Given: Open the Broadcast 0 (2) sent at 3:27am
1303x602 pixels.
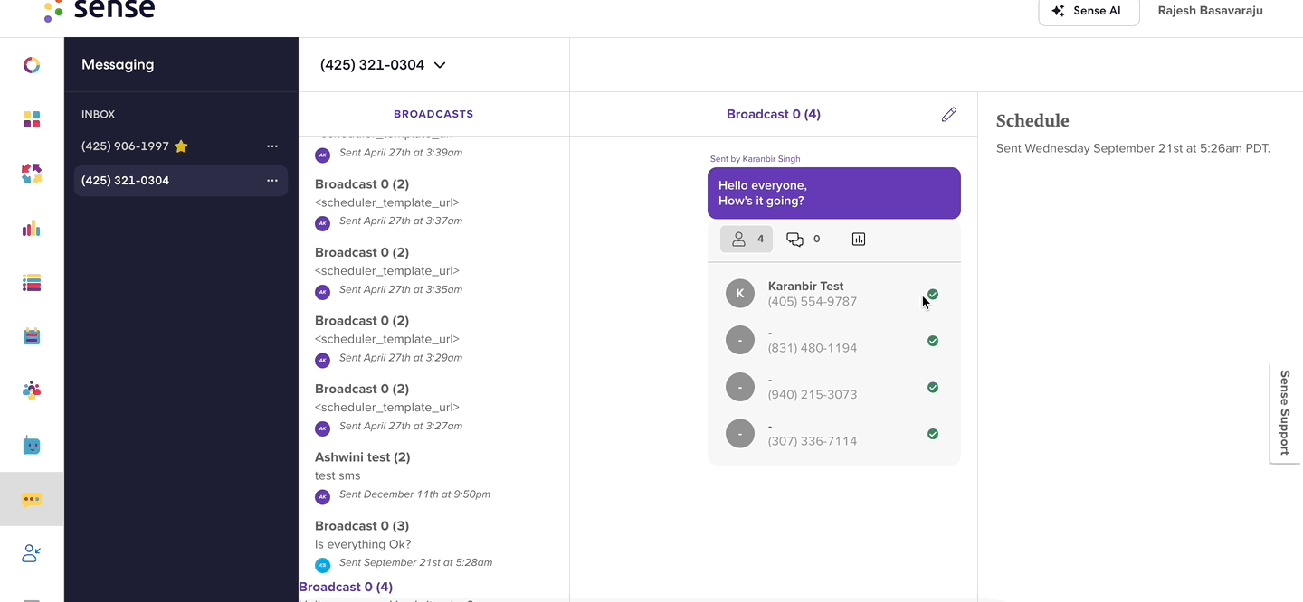Looking at the screenshot, I should 433,408.
